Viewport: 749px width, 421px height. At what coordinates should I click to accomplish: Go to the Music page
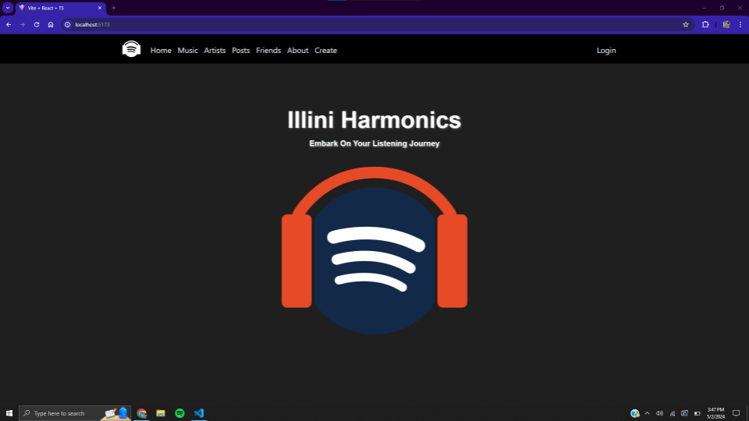coord(188,51)
